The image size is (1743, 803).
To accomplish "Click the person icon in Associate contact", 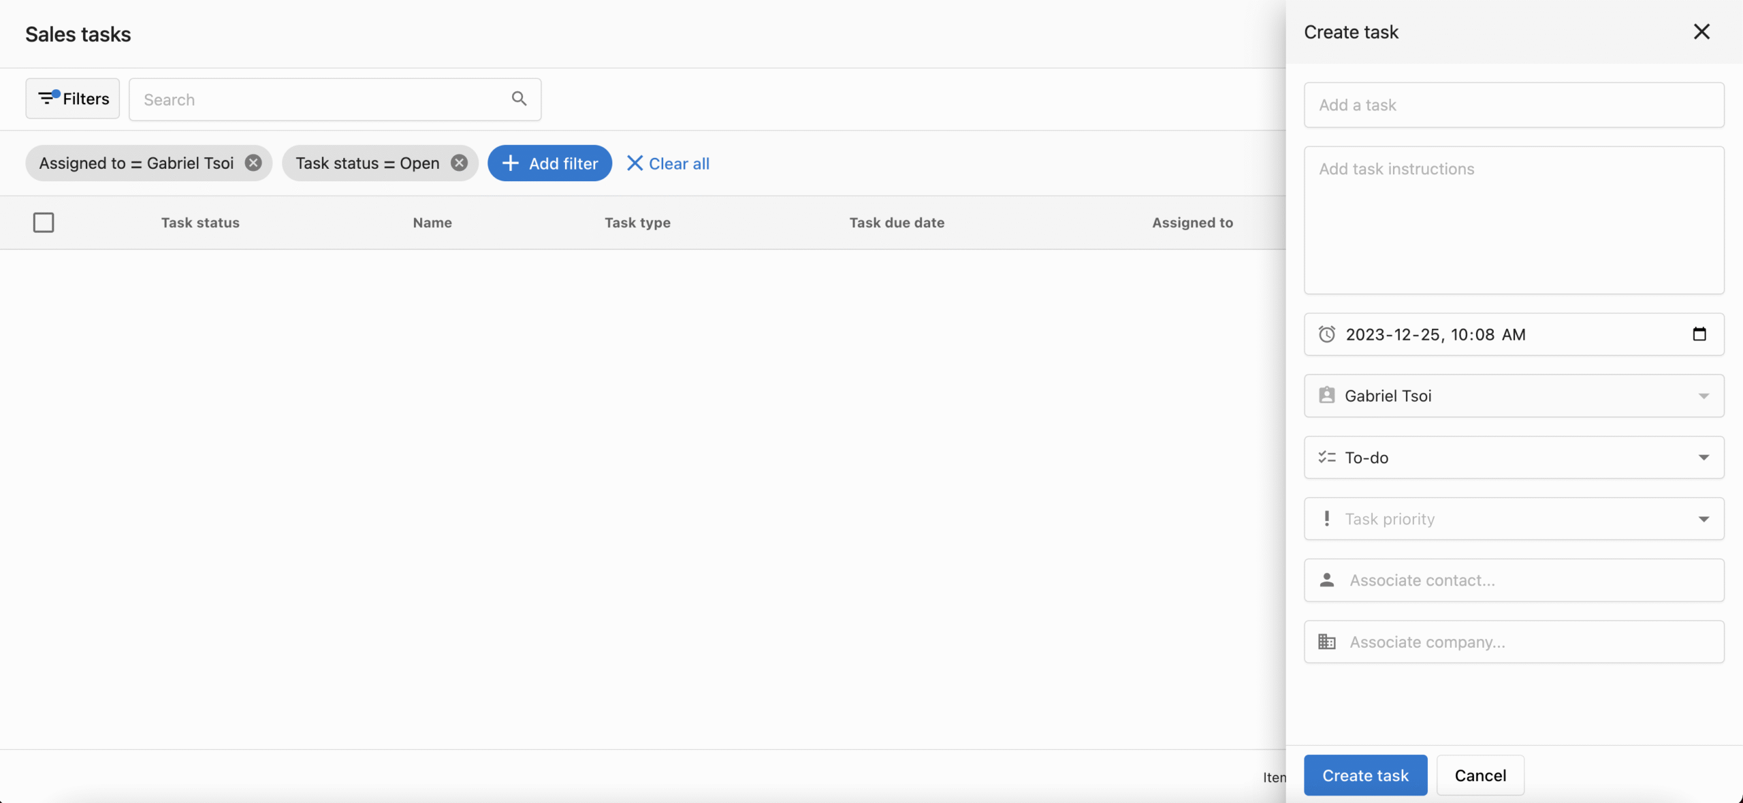I will pyautogui.click(x=1326, y=580).
